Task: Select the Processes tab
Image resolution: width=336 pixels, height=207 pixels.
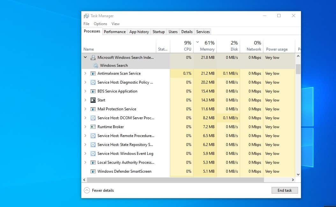Action: [x=92, y=31]
